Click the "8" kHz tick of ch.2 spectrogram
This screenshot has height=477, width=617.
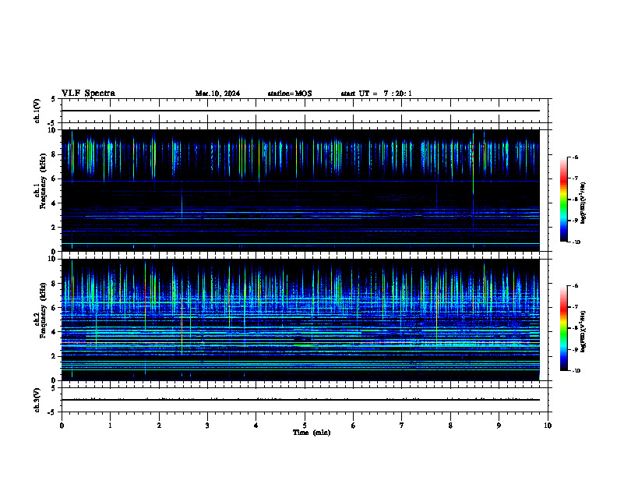click(x=55, y=284)
